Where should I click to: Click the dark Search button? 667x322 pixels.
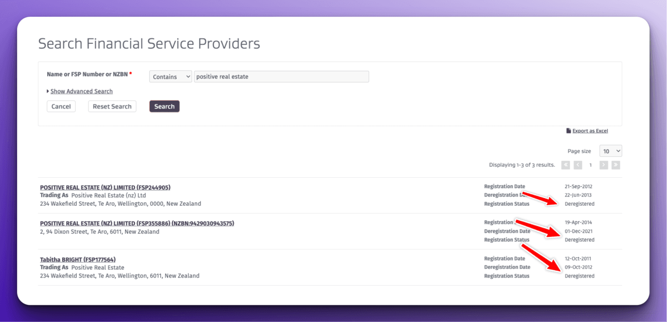pos(164,106)
